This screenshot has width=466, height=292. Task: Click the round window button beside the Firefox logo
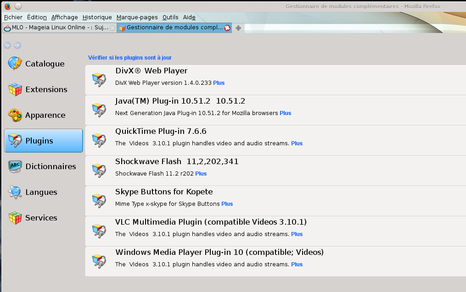point(18,6)
